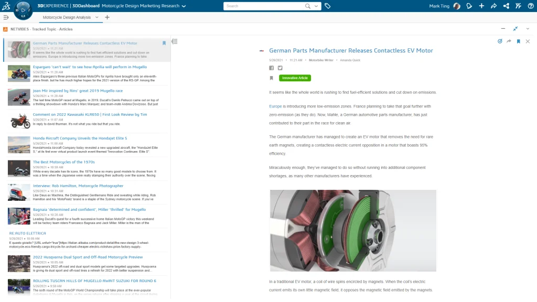Click the Mark Ting user name

(439, 6)
